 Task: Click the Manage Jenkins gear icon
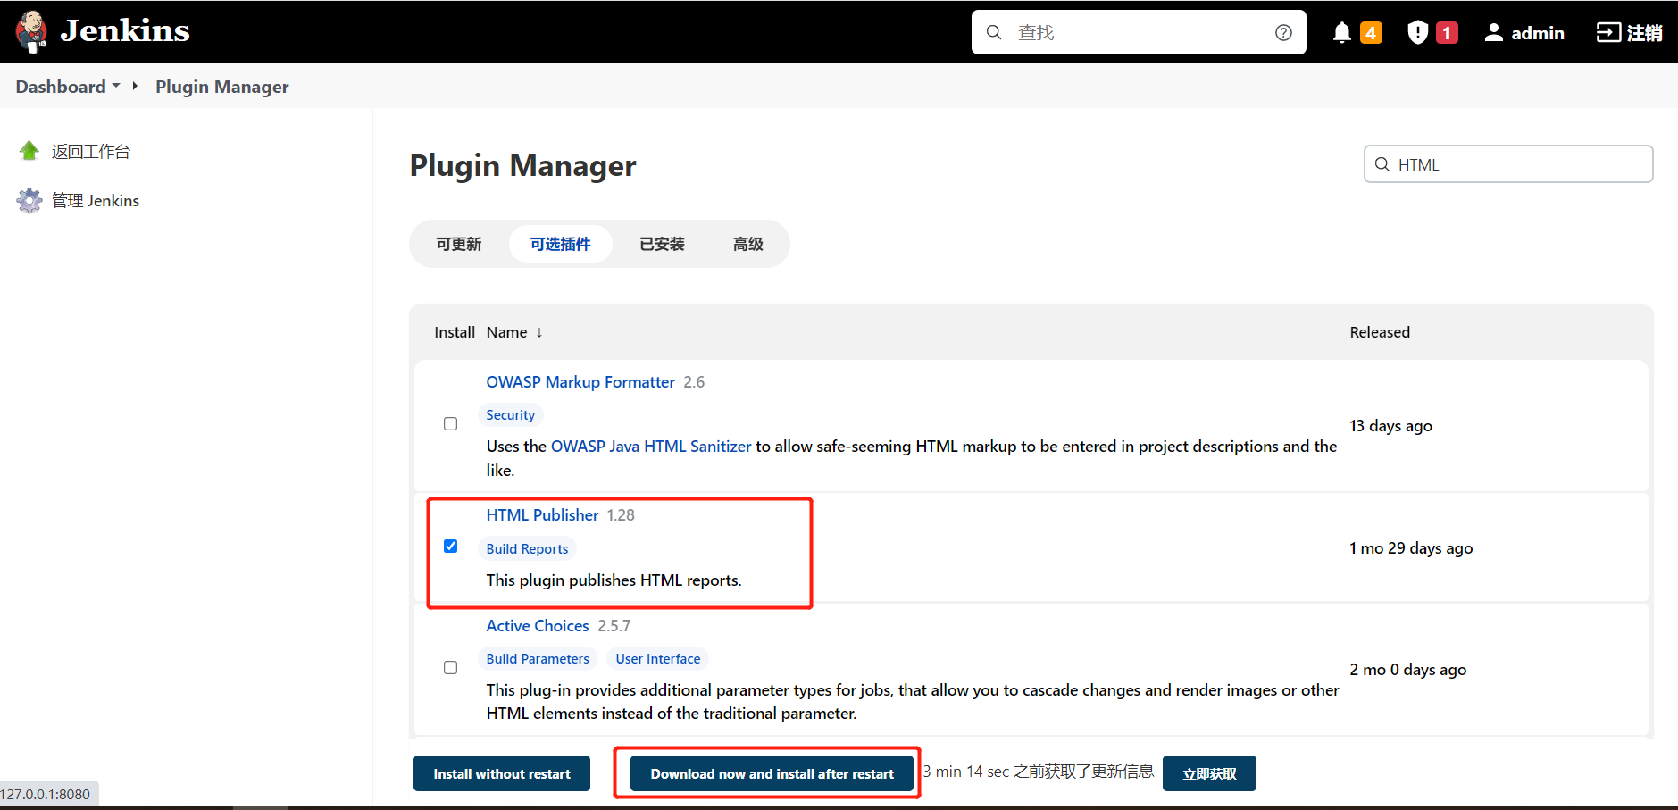(x=29, y=200)
